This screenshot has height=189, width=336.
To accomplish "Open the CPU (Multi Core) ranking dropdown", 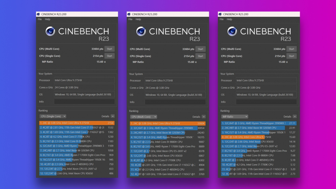I will (x=143, y=116).
